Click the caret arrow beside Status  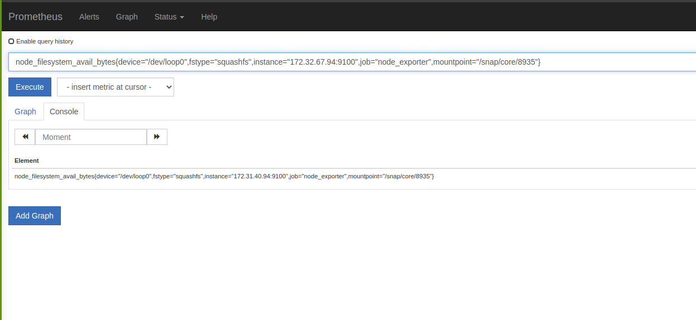click(x=182, y=17)
